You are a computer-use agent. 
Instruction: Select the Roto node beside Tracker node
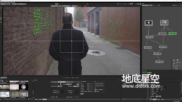point(162,34)
